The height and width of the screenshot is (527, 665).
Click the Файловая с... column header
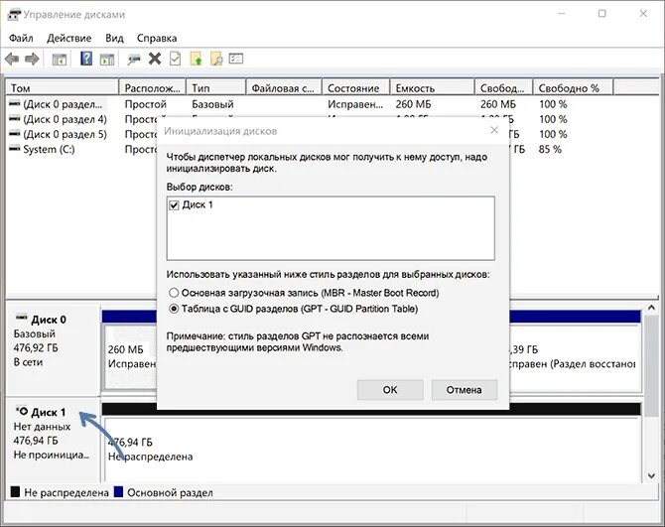[x=284, y=88]
